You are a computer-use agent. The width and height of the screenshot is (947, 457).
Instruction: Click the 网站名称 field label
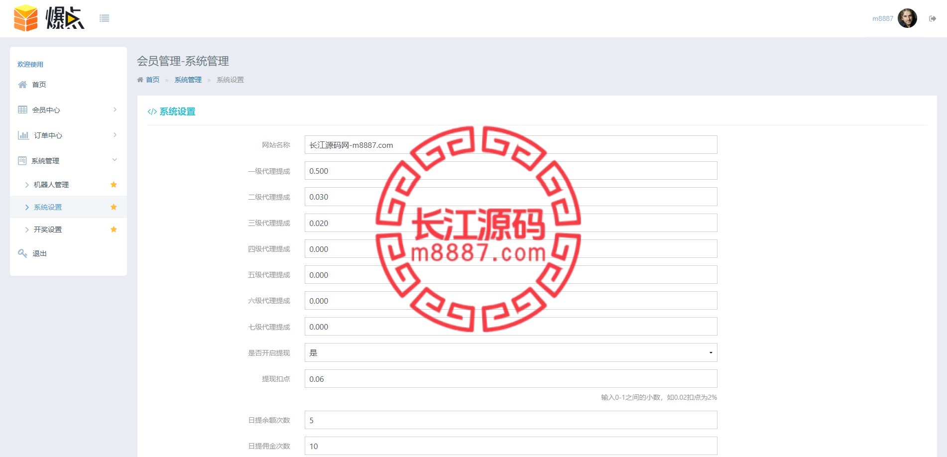tap(276, 145)
